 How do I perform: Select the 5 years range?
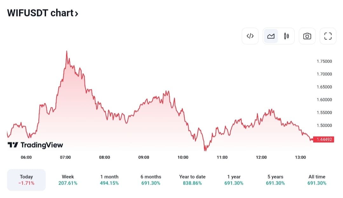(275, 180)
